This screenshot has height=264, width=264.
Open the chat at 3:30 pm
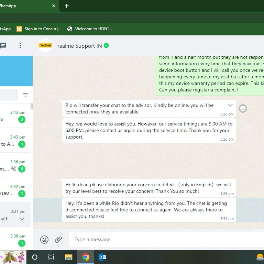15,239
